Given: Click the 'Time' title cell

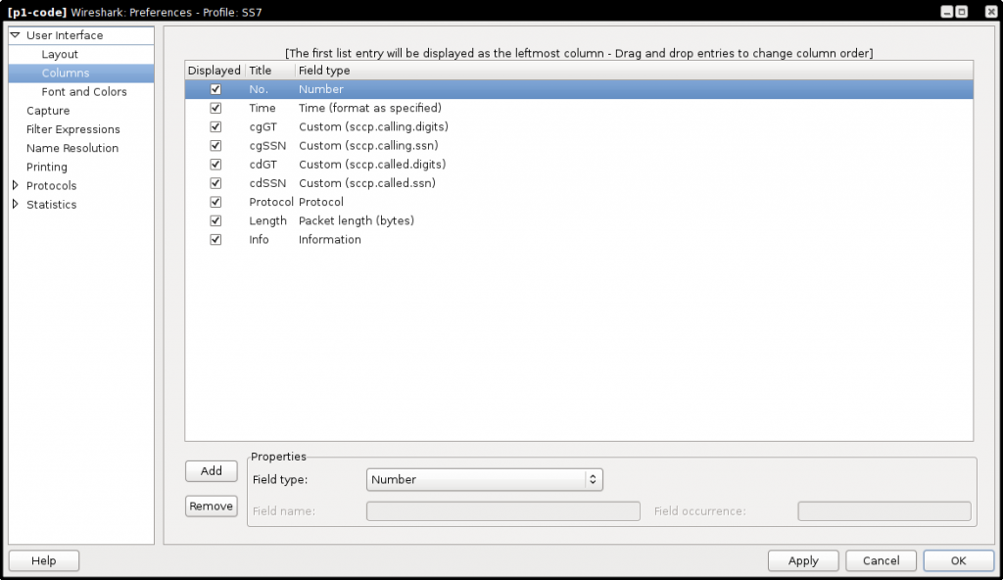Looking at the screenshot, I should [x=263, y=108].
